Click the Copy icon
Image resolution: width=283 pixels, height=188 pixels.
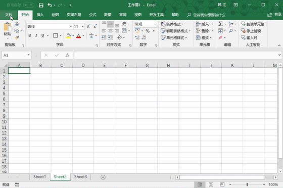click(17, 31)
